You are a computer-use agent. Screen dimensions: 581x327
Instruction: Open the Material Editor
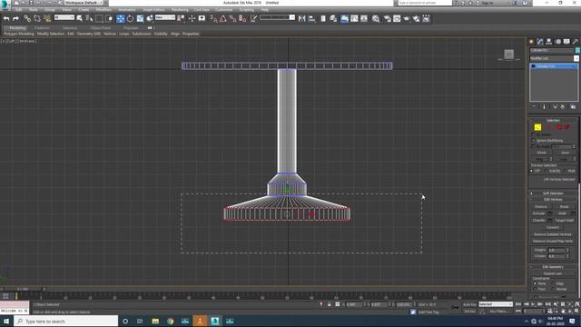point(376,18)
